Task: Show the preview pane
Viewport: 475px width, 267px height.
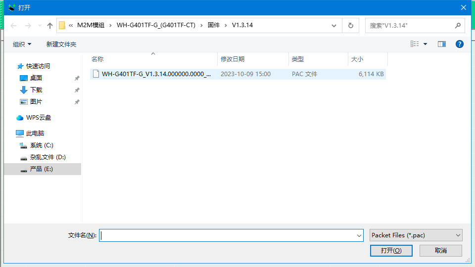Action: point(442,44)
